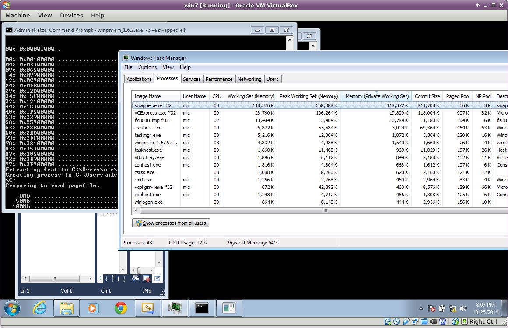508x328 pixels.
Task: Sort by Commit Size column header
Action: tap(427, 96)
